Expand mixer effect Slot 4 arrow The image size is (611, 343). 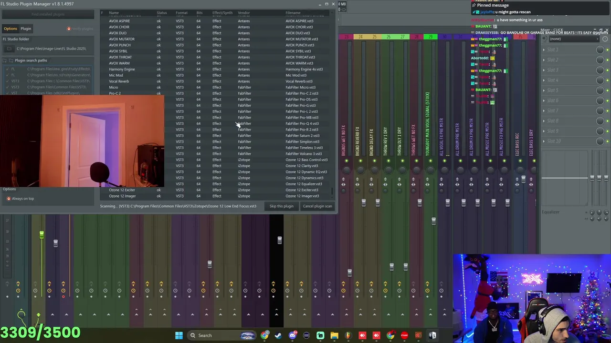pos(544,80)
